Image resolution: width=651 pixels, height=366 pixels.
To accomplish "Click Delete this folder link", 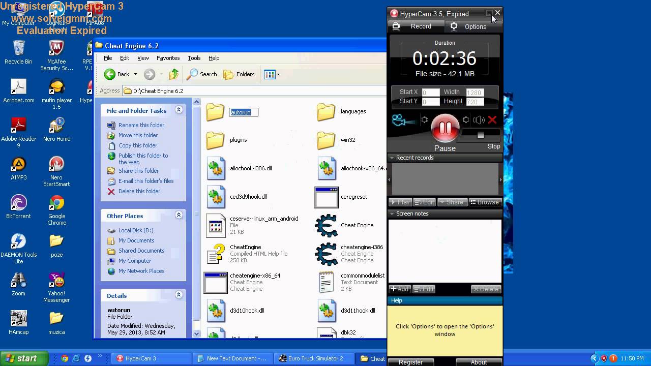I will tap(139, 191).
